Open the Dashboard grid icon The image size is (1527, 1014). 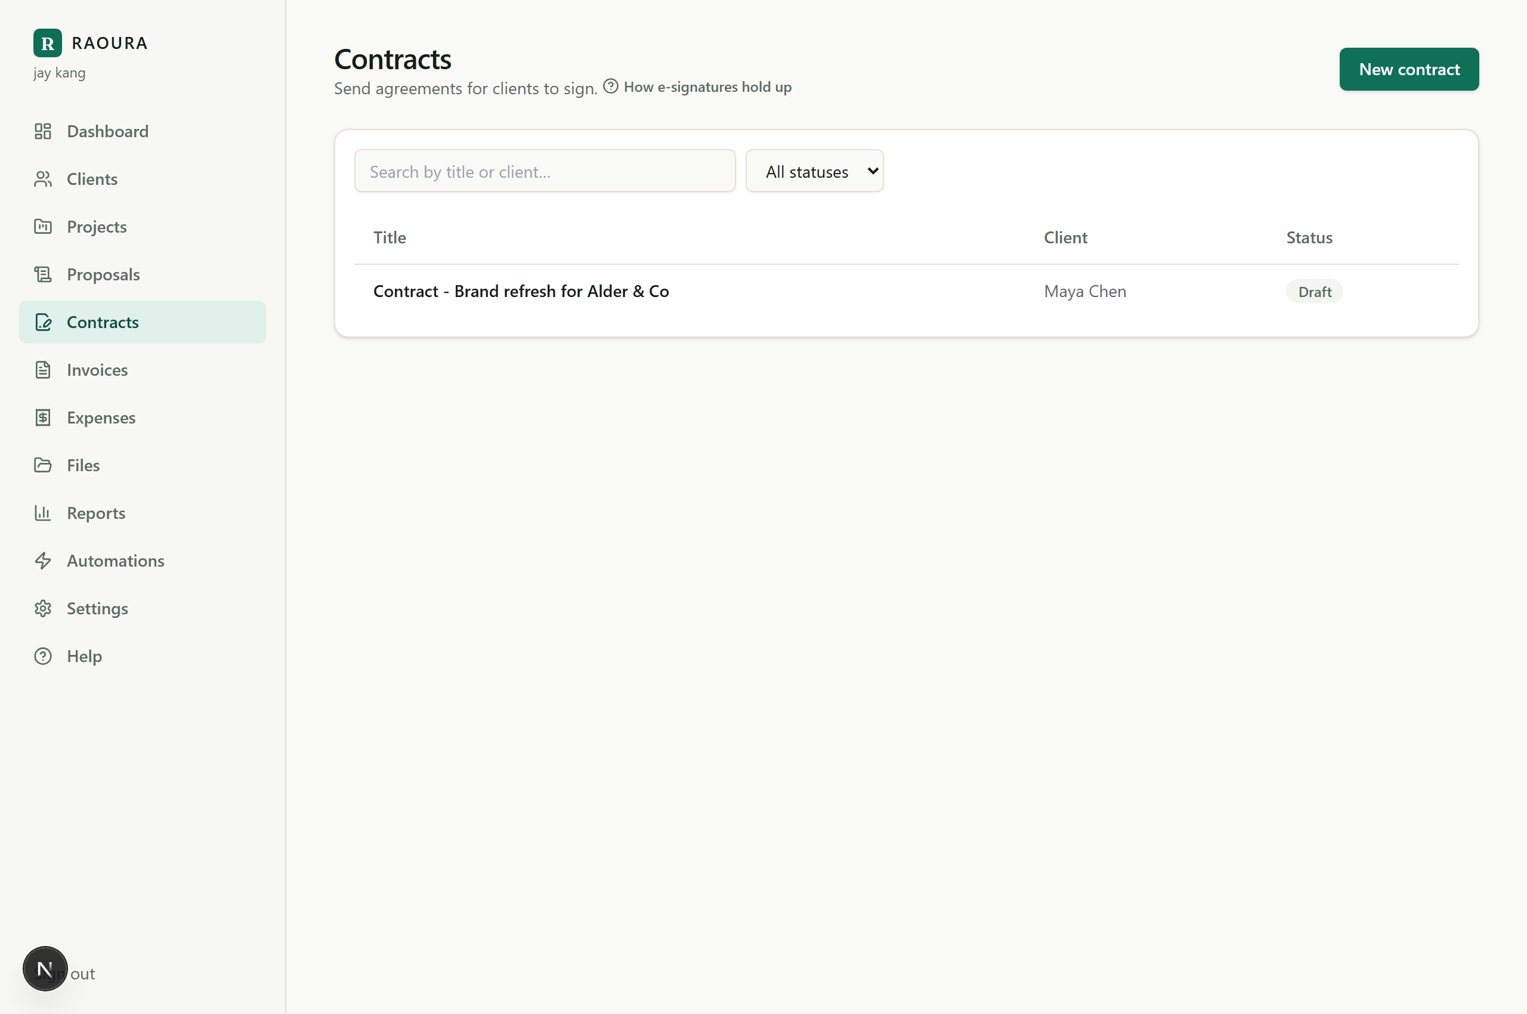tap(43, 131)
